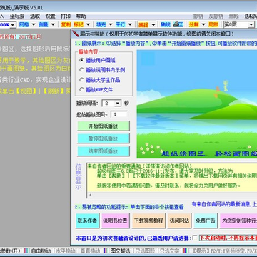Click the 分解 explode toolbar button

(x=193, y=24)
